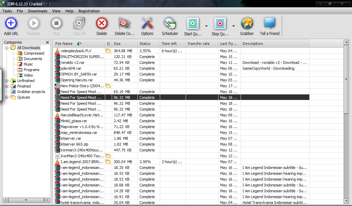Click the categories scrollbar left arrow
Screen dimensions: 352x206
[x=6, y=200]
